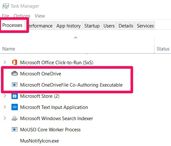This screenshot has width=171, height=146.
Task: Click the MoUSO Core Worker Process icon
Action: (x=15, y=129)
